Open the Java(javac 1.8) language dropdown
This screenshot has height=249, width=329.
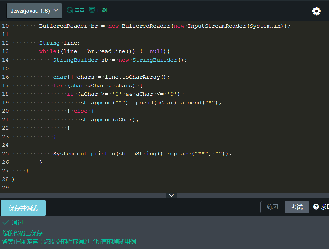[x=34, y=11]
